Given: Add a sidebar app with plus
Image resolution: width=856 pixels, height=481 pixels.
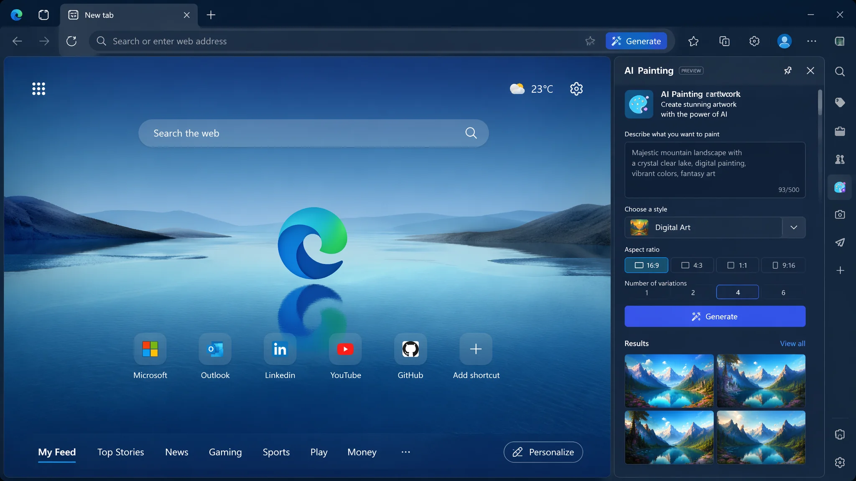Looking at the screenshot, I should click(840, 270).
